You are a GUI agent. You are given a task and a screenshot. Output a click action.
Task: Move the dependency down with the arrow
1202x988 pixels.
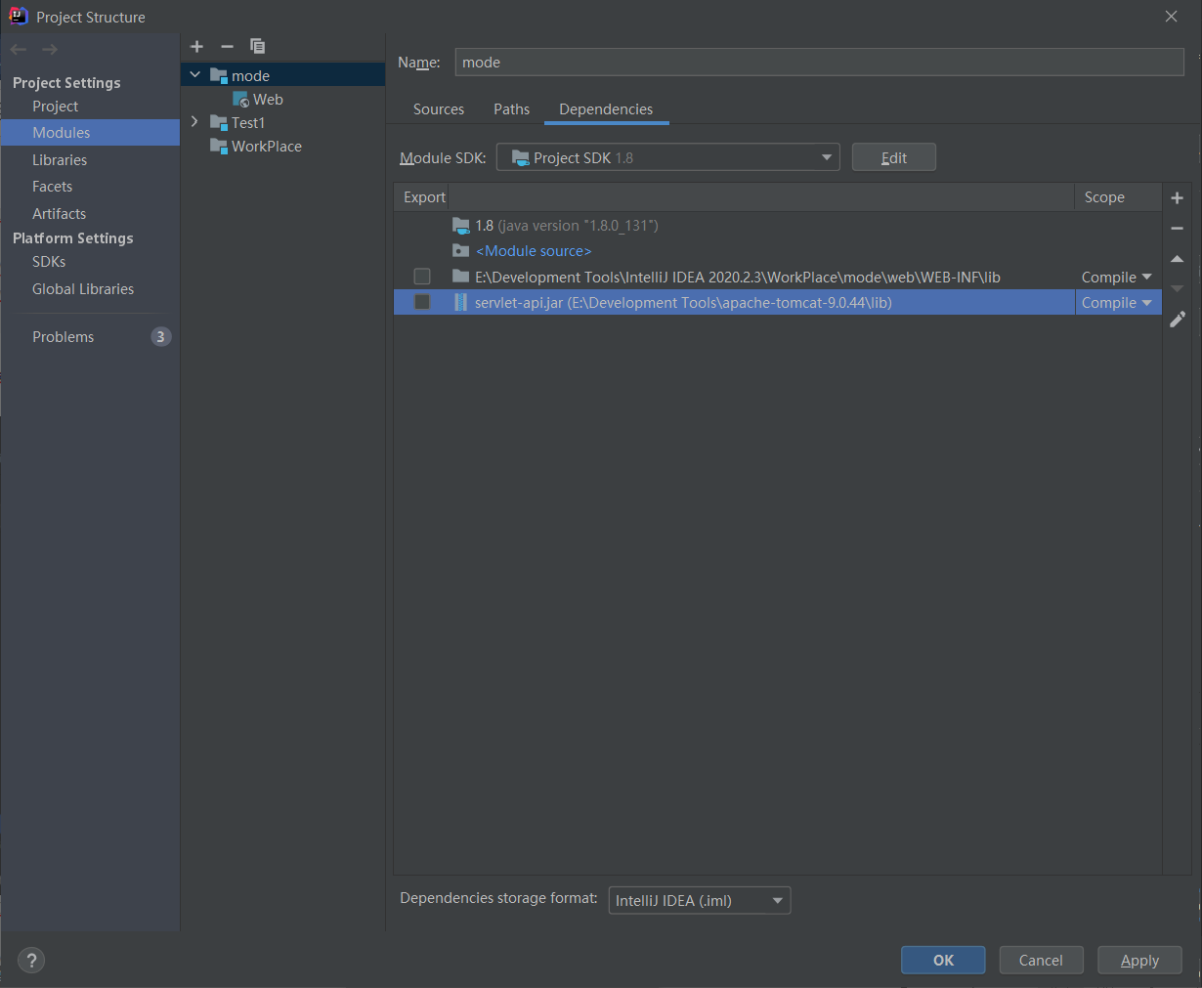tap(1177, 288)
